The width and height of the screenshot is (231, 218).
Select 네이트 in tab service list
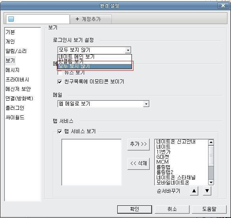163,147
